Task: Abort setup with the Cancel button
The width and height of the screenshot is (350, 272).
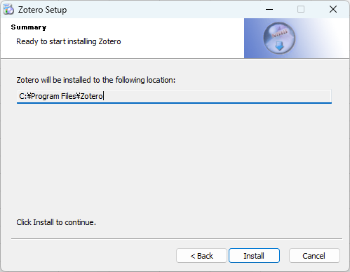Action: [x=314, y=256]
